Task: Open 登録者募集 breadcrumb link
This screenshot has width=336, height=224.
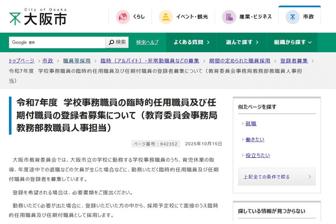Action: (294, 60)
